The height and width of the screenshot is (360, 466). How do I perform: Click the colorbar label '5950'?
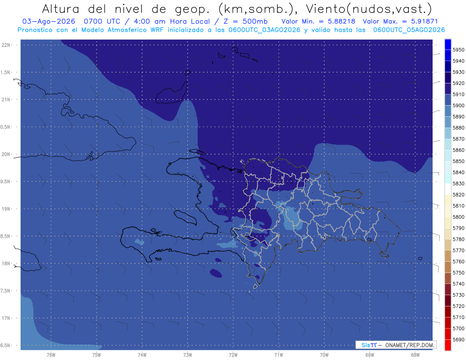[458, 50]
